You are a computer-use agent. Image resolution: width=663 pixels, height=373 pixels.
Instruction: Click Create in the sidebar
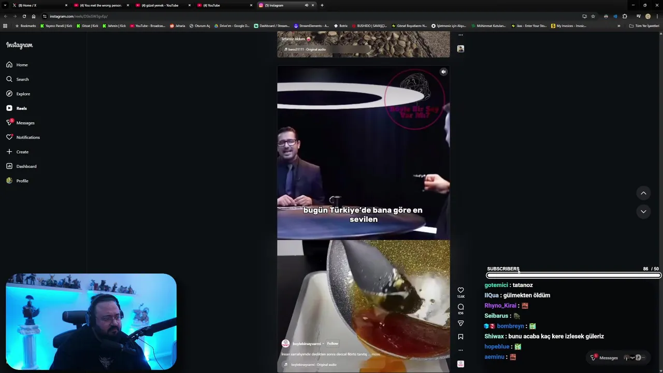[x=18, y=152]
